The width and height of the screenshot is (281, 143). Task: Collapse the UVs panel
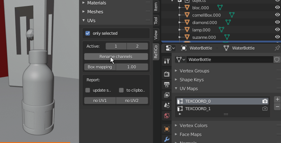tap(84, 20)
